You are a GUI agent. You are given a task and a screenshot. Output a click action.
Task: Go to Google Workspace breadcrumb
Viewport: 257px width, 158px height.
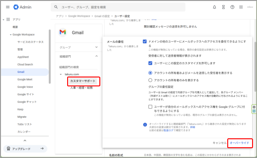tap(79, 16)
